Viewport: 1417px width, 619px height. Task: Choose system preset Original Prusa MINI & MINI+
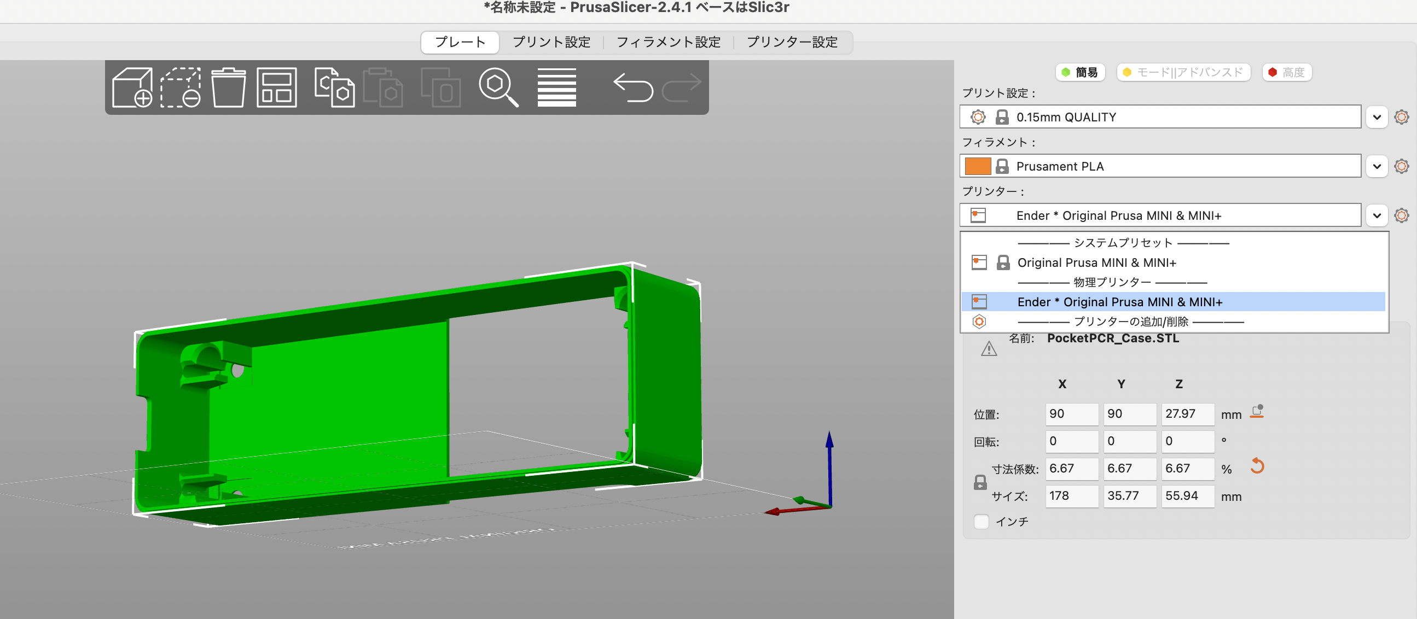(1174, 263)
